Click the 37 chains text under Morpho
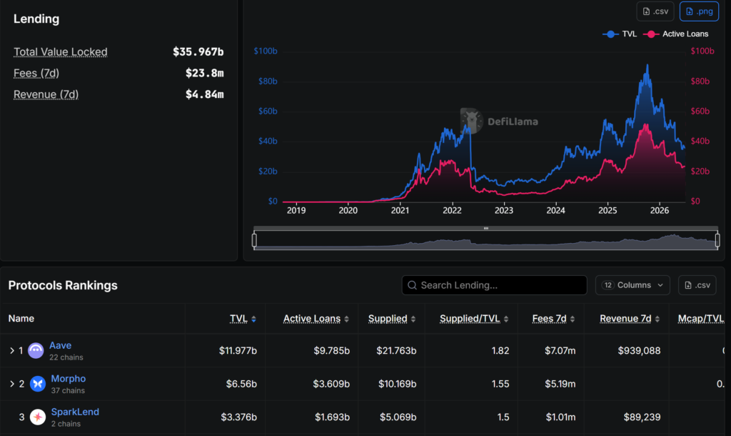731x436 pixels. [x=68, y=391]
